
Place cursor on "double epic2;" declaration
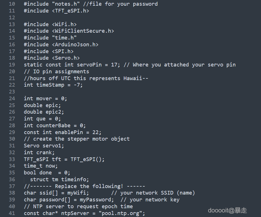(44, 112)
